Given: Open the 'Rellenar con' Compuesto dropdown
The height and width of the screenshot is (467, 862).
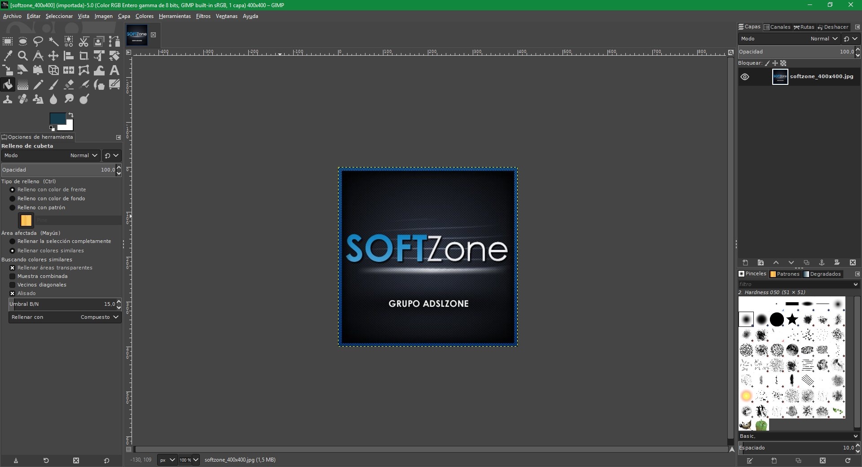Looking at the screenshot, I should pyautogui.click(x=65, y=317).
